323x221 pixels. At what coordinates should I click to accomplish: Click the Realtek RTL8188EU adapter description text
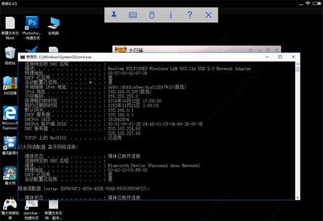click(x=179, y=69)
